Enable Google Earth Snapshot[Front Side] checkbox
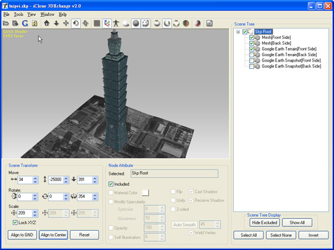The image size is (334, 250). [252, 61]
